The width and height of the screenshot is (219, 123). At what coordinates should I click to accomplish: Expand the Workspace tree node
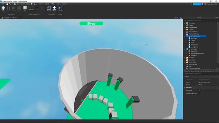(185, 23)
